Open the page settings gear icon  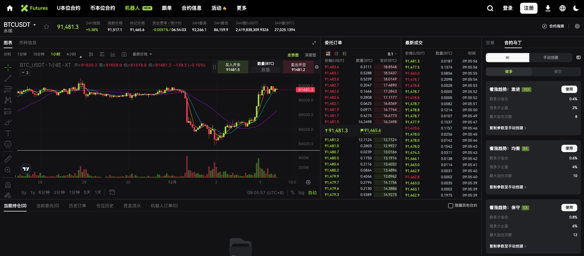click(x=577, y=26)
